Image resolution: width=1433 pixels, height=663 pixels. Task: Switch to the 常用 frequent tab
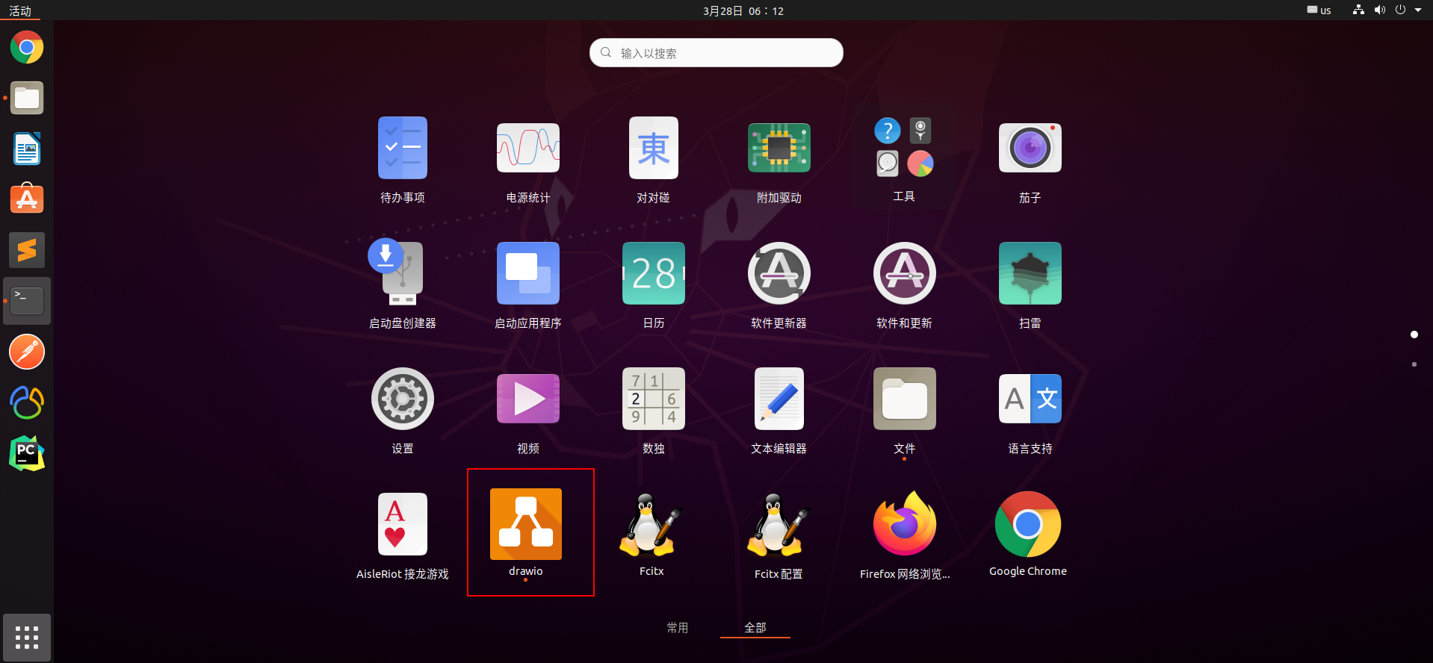678,628
